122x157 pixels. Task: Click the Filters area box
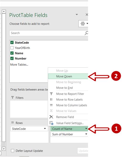(x=29, y=109)
